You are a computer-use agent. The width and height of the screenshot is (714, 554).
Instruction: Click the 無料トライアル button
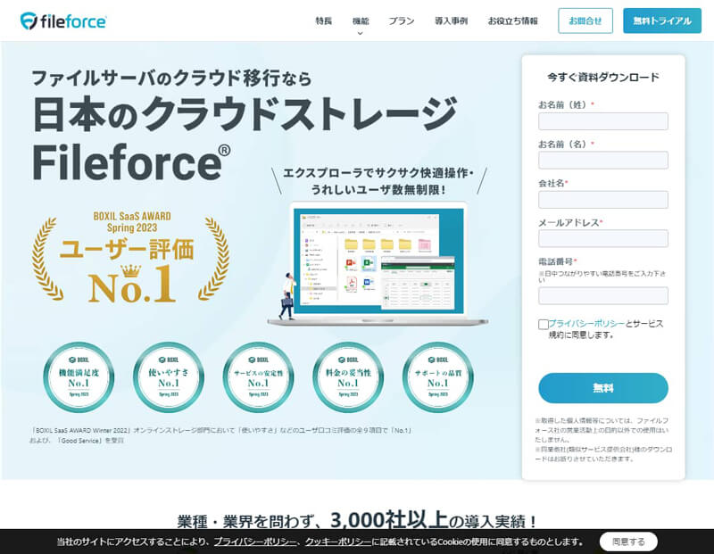pos(662,19)
